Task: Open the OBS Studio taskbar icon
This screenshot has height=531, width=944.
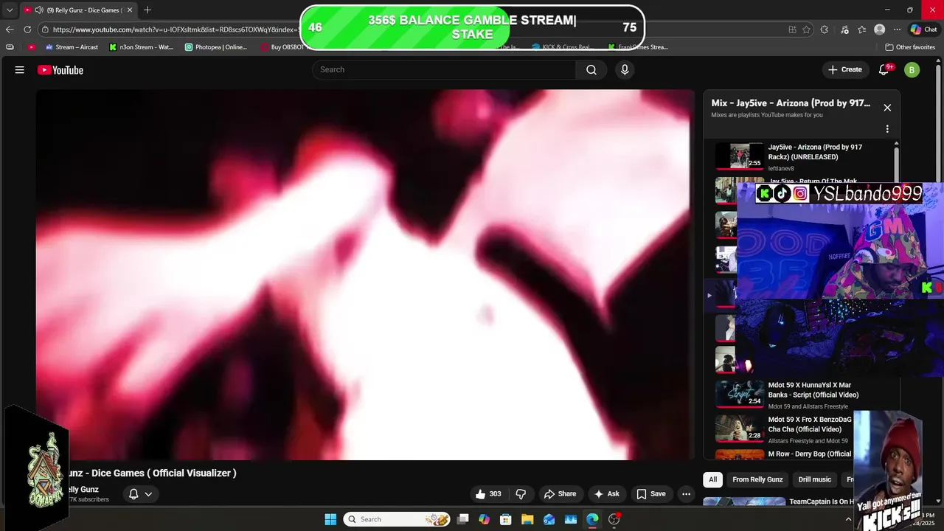Action: tap(614, 519)
